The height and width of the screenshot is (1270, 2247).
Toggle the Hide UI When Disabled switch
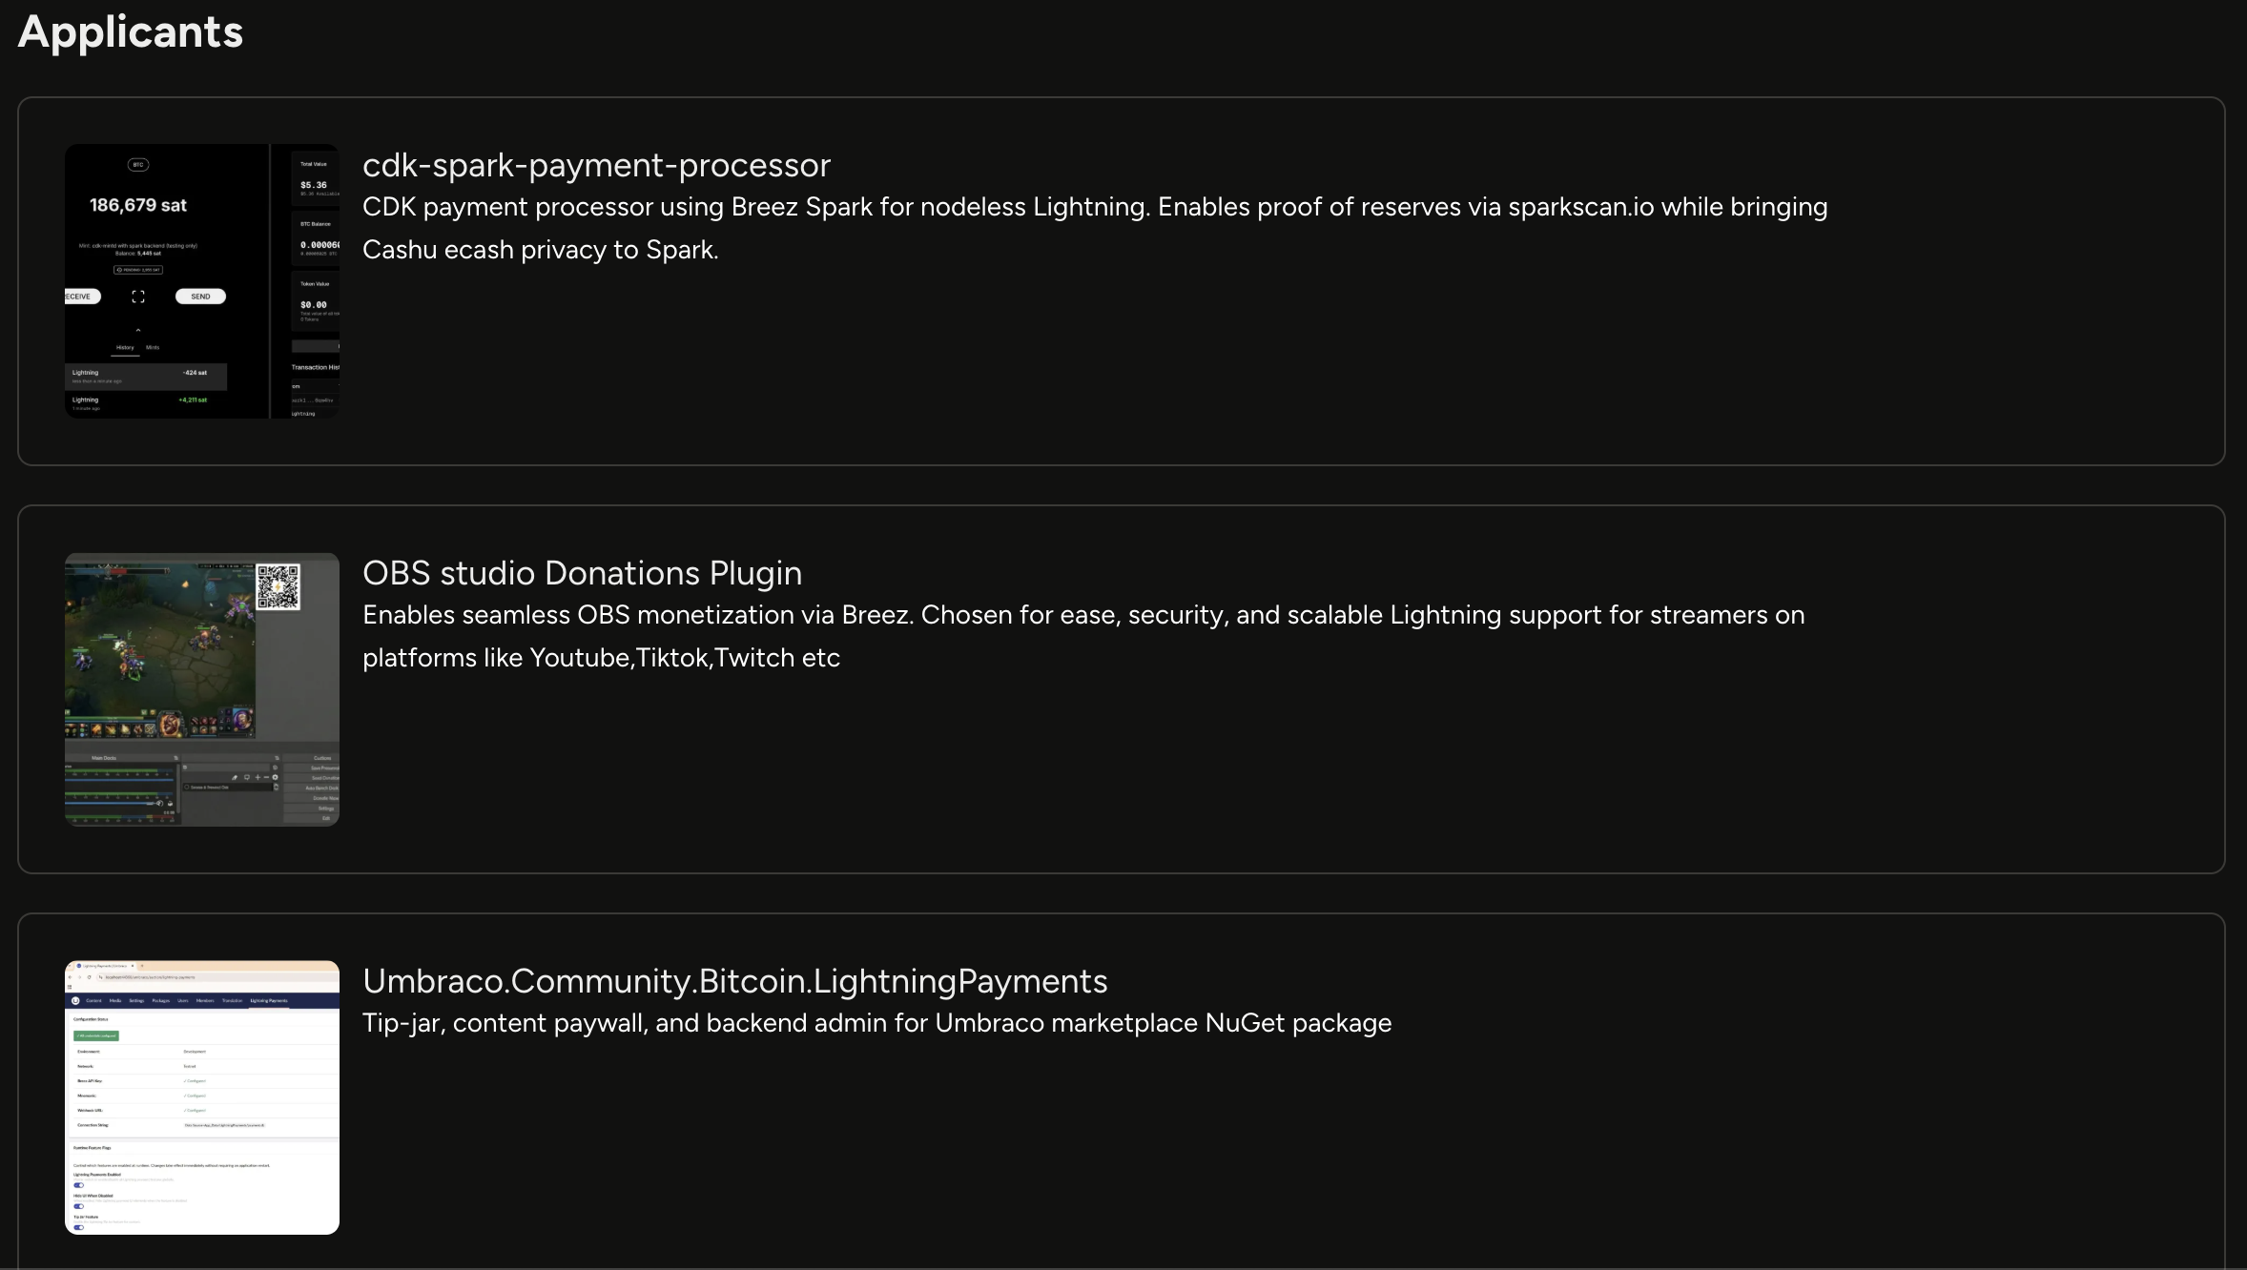click(x=79, y=1206)
